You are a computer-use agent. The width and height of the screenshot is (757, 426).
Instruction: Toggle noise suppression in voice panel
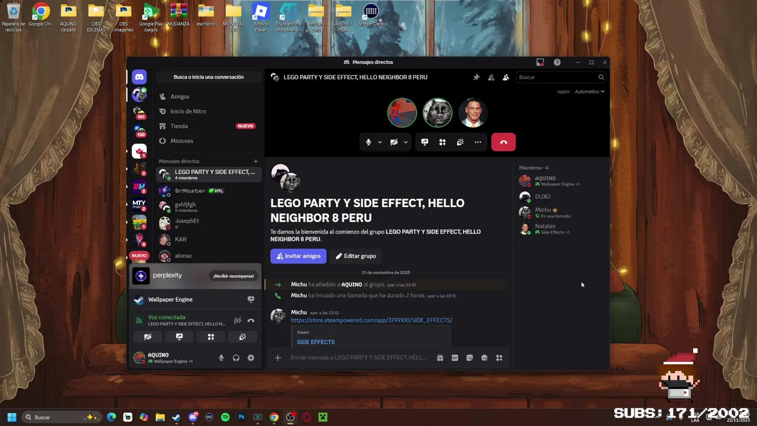click(x=237, y=321)
